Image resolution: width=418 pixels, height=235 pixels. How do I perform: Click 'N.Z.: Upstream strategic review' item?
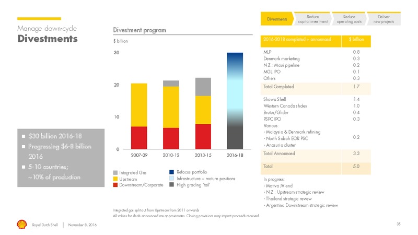click(x=294, y=192)
